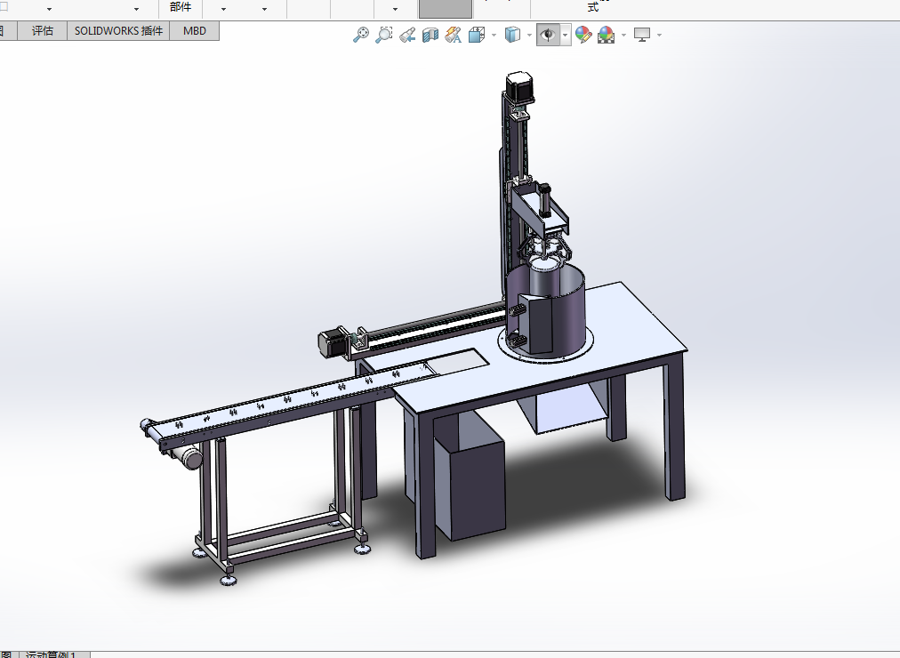Click the Apply Scene icon
Image resolution: width=900 pixels, height=658 pixels.
607,35
